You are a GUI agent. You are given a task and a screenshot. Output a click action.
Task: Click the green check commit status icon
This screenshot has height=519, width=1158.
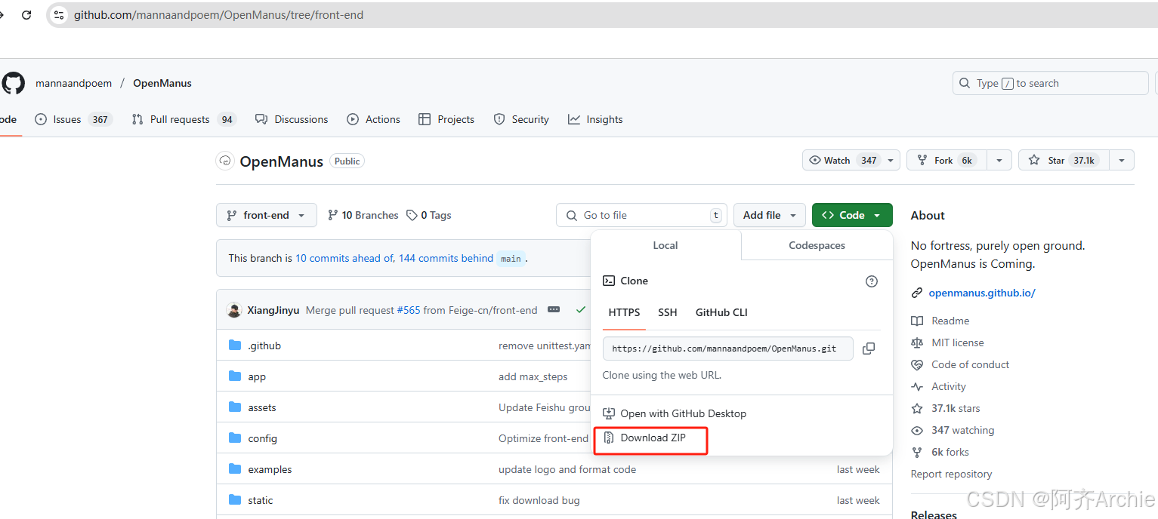coord(580,310)
